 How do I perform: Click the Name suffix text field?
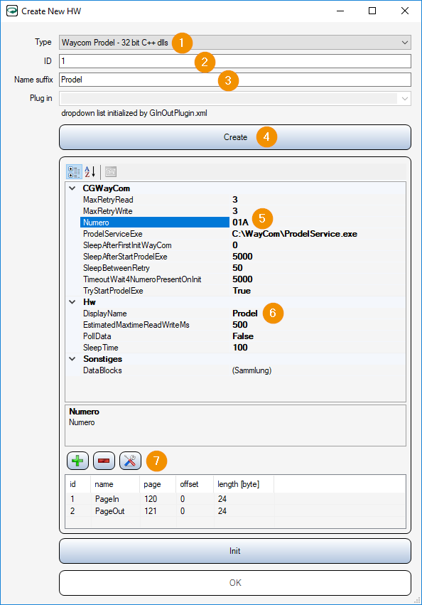coord(235,80)
